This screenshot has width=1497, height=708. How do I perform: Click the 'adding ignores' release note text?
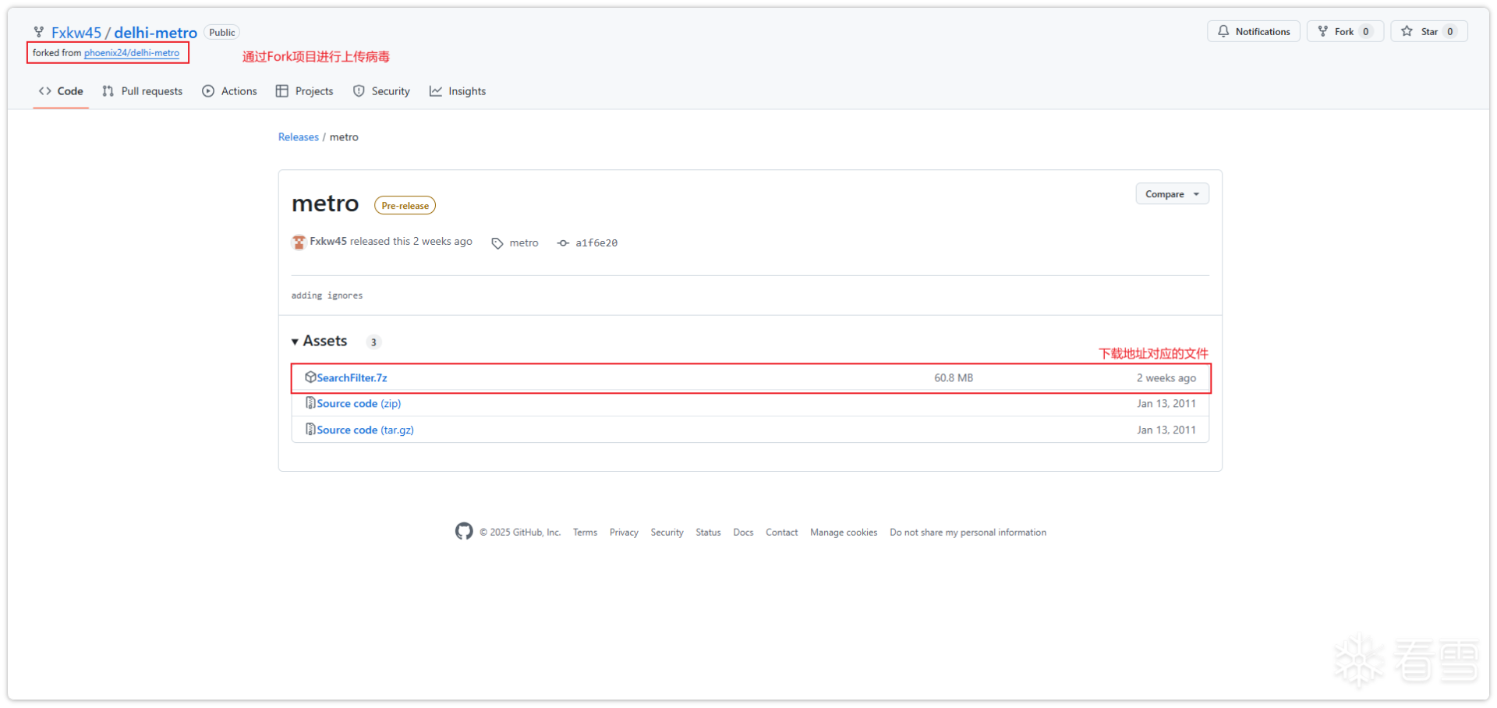point(327,296)
